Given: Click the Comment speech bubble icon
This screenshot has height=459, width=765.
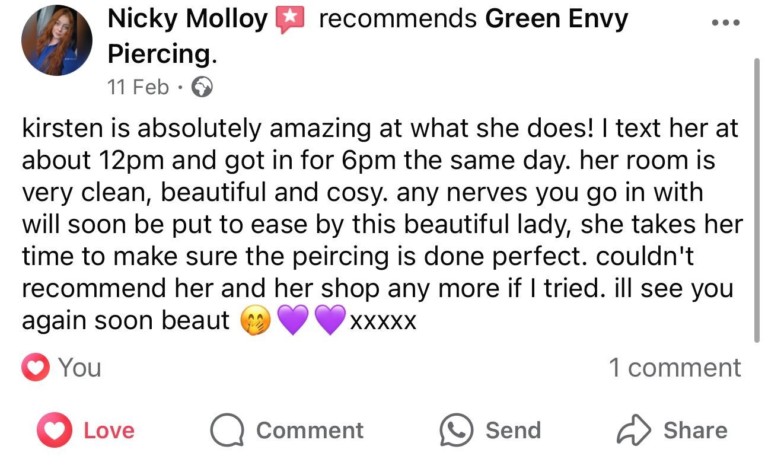Looking at the screenshot, I should [228, 431].
